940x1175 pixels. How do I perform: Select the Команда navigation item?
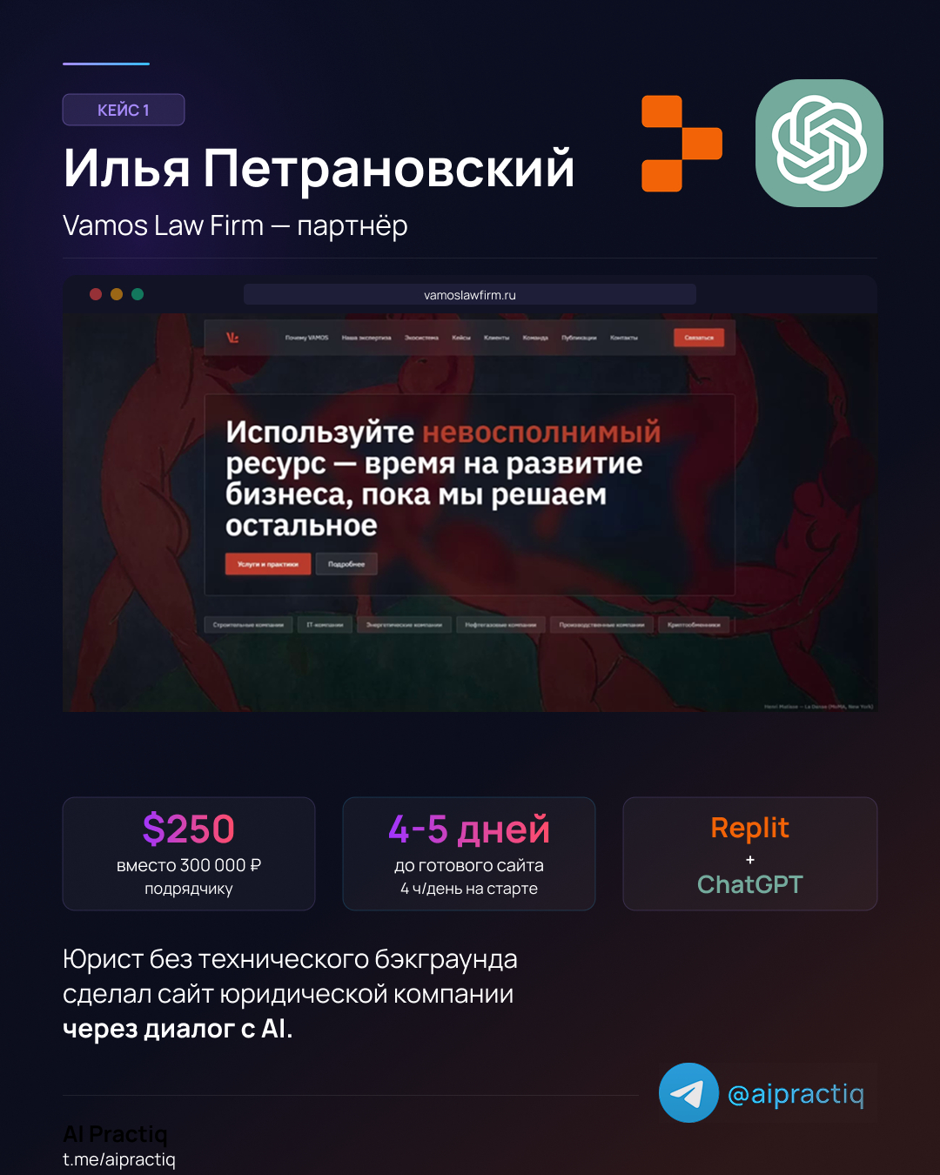535,338
